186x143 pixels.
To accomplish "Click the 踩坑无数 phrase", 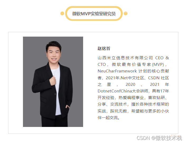I will point(118,111).
